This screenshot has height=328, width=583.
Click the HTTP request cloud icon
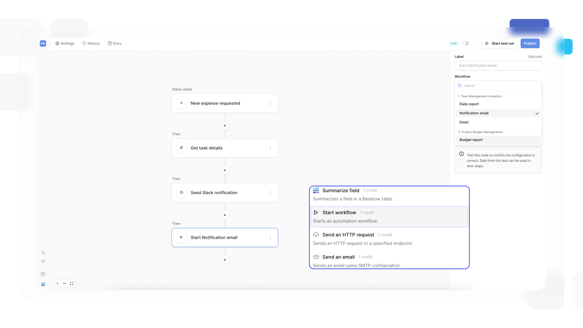click(316, 235)
